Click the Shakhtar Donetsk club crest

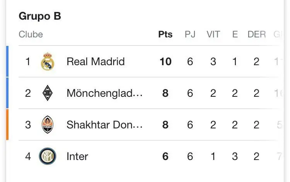click(x=48, y=125)
